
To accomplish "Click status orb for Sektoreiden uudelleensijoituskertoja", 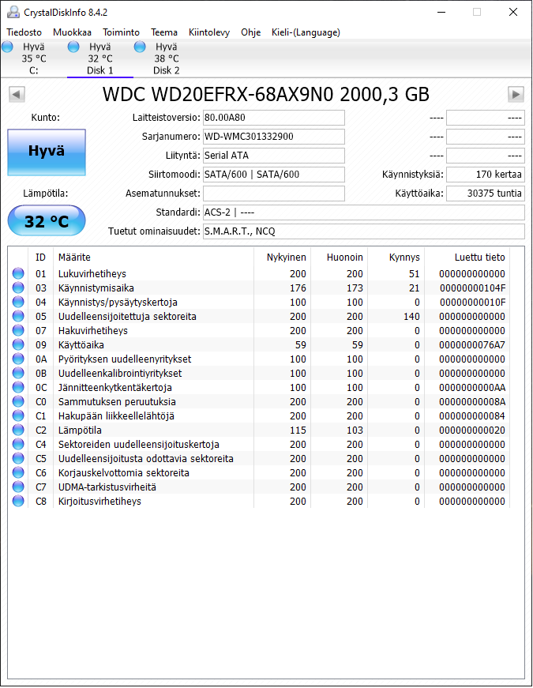I will coord(18,444).
